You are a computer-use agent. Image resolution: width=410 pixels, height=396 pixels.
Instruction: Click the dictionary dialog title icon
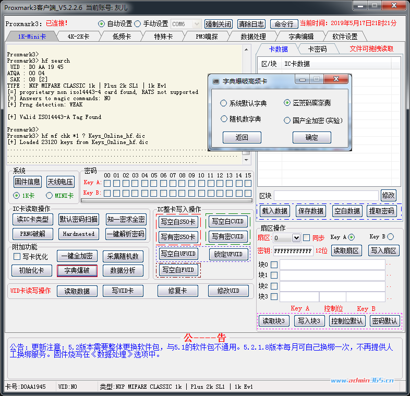click(216, 81)
